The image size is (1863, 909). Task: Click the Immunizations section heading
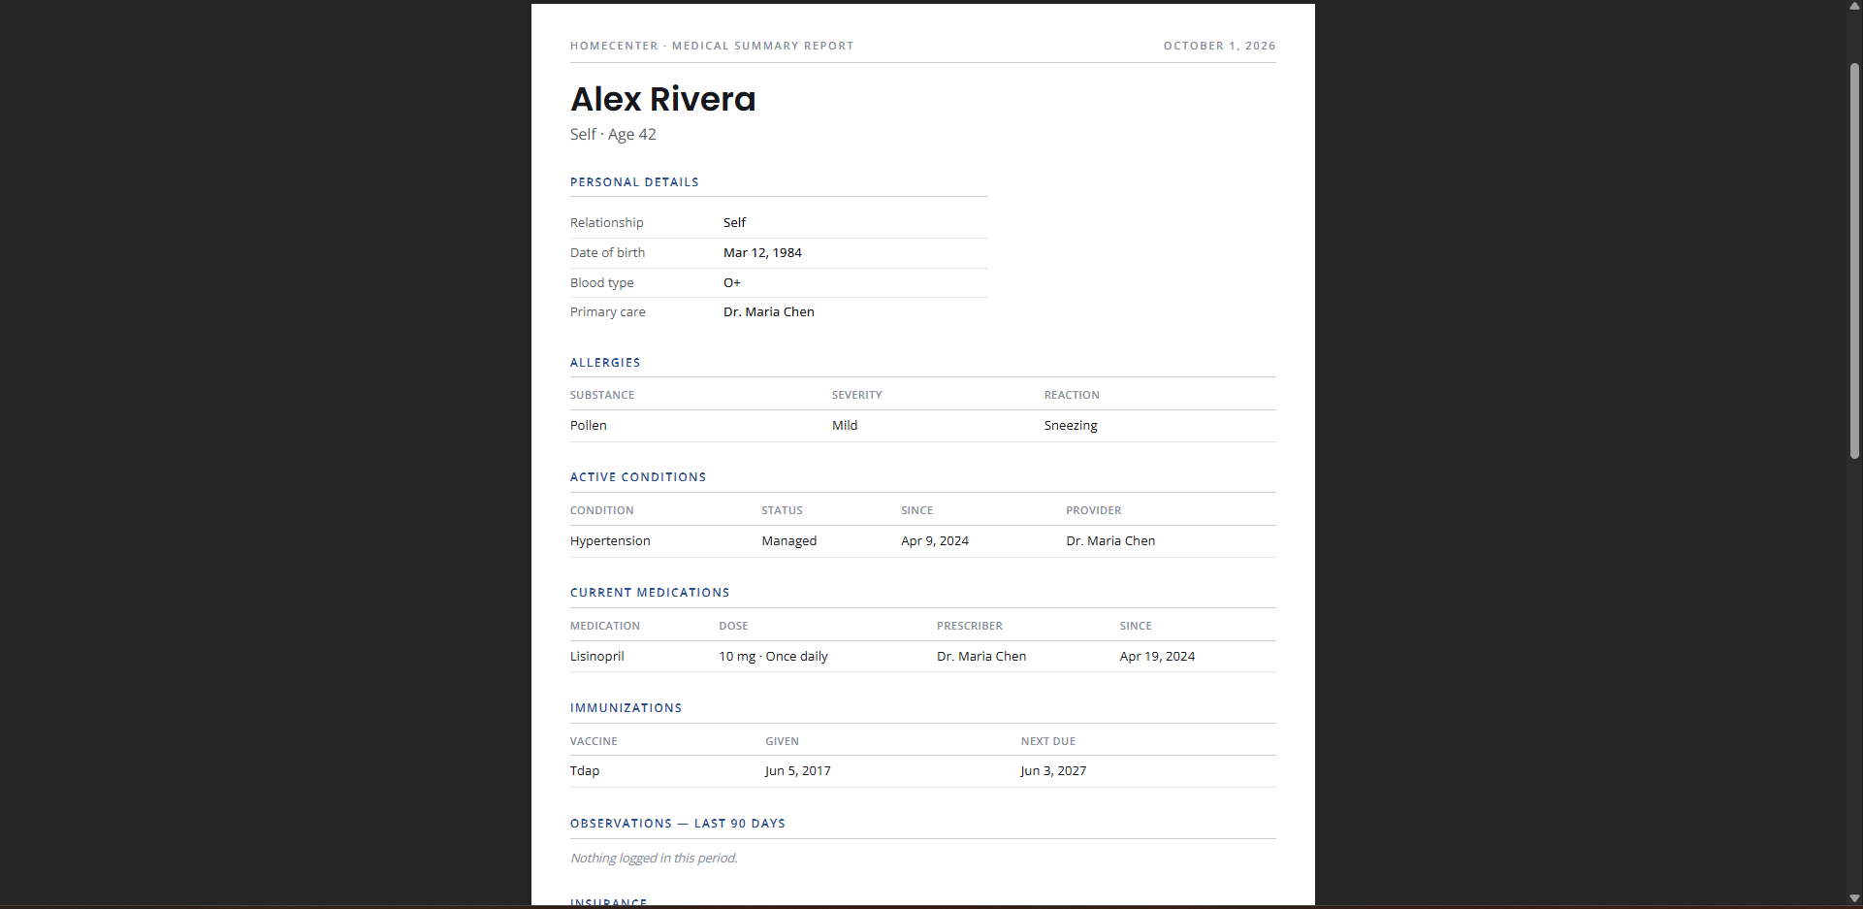coord(626,708)
